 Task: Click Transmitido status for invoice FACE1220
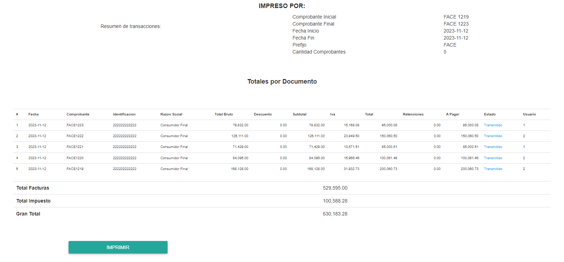coord(493,158)
